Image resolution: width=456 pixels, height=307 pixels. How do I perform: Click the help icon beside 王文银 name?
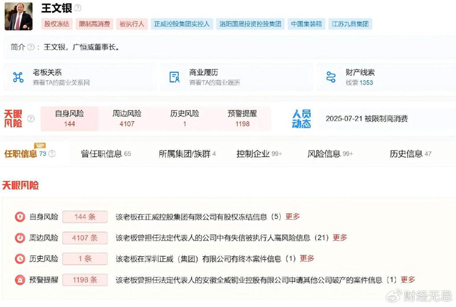(78, 8)
